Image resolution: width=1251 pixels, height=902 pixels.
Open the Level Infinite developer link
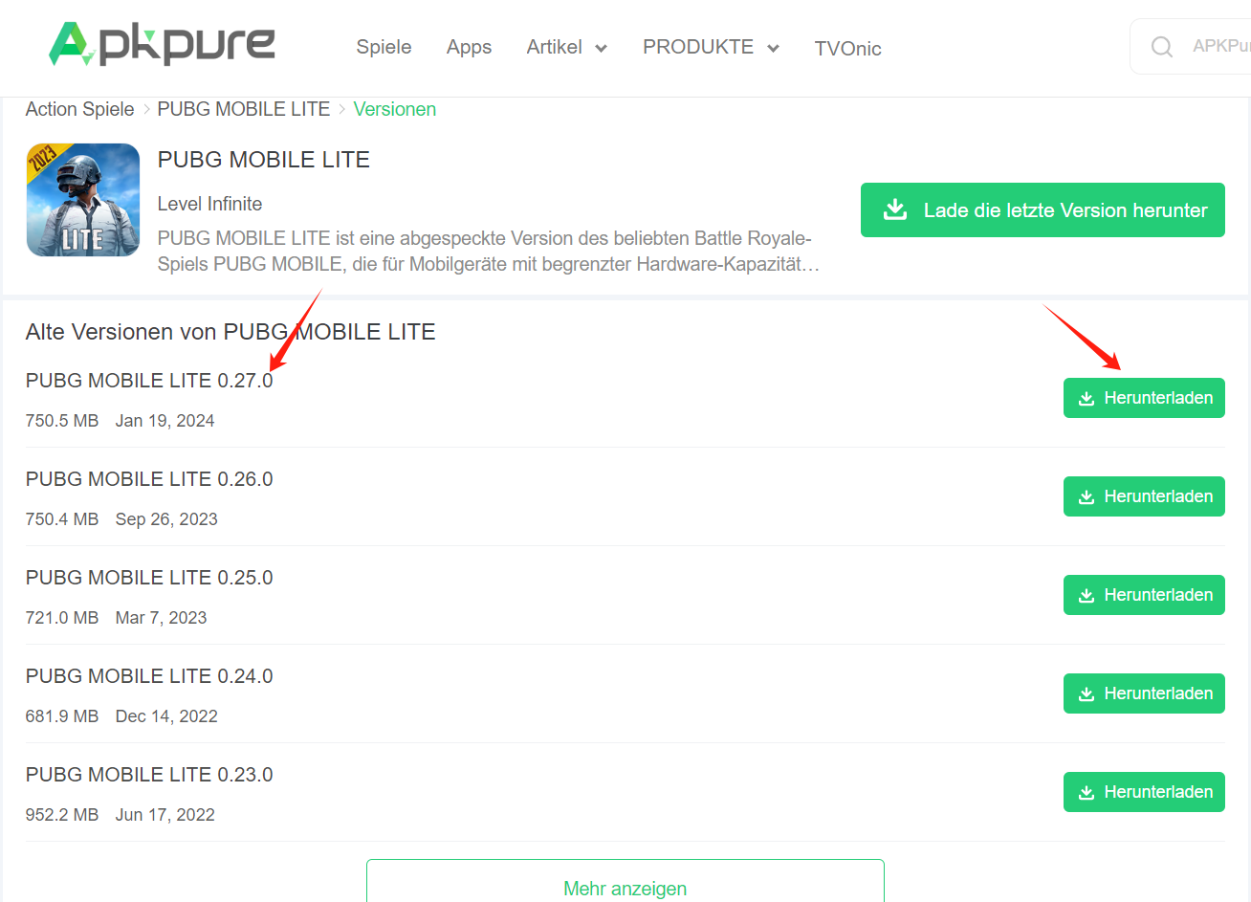pyautogui.click(x=209, y=204)
